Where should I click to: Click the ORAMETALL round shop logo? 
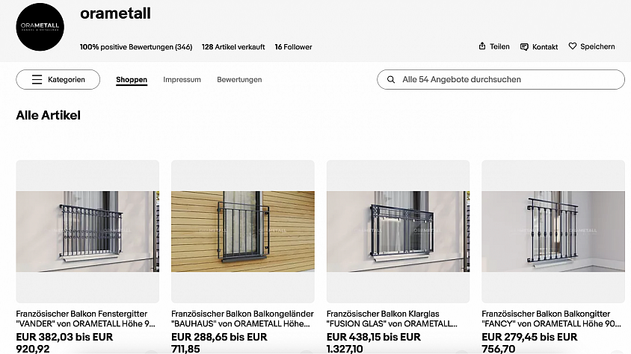click(40, 27)
